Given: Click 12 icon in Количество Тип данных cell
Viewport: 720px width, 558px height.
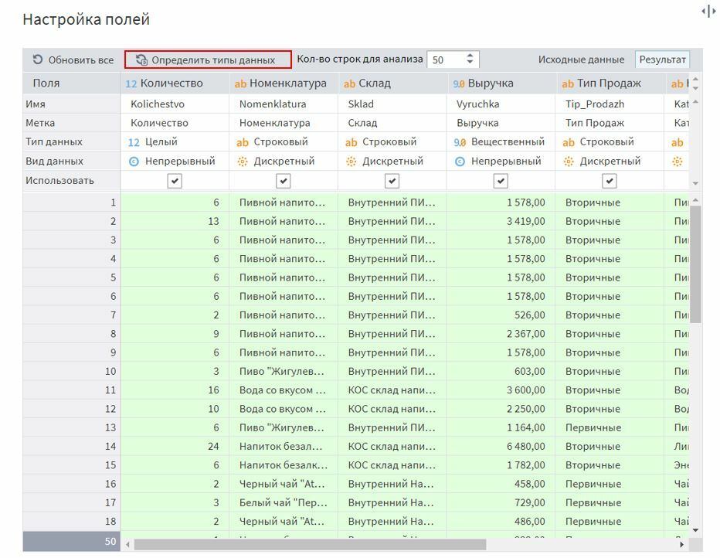Looking at the screenshot, I should (x=134, y=142).
